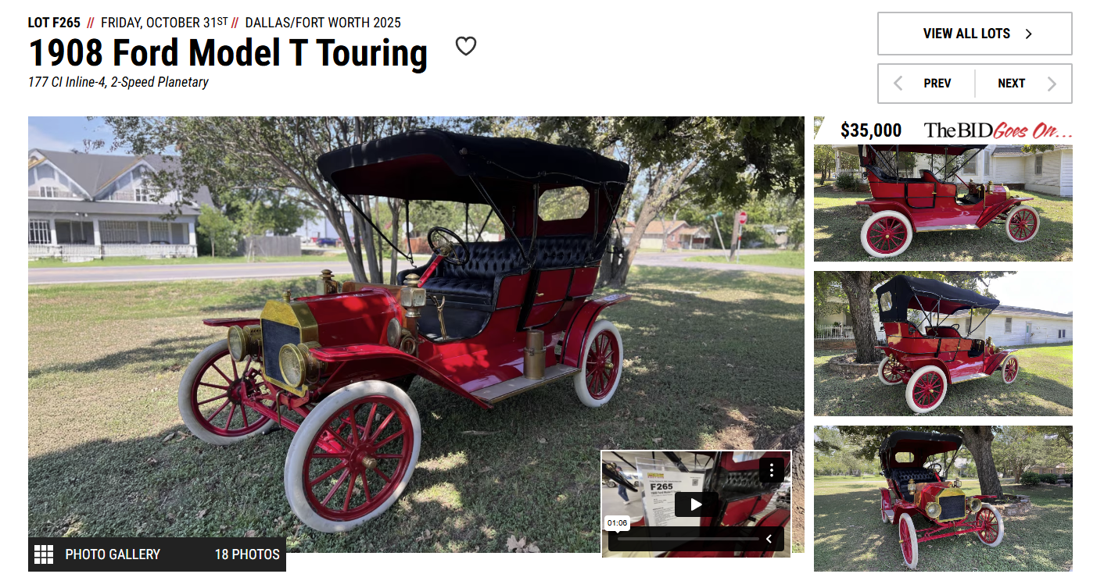
Task: Click The Bid Goes On banner
Action: tap(998, 130)
